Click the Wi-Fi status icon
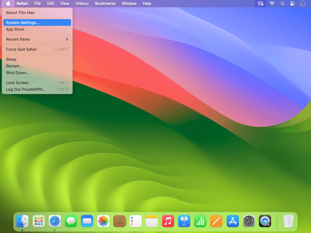The height and width of the screenshot is (233, 311). click(x=272, y=3)
